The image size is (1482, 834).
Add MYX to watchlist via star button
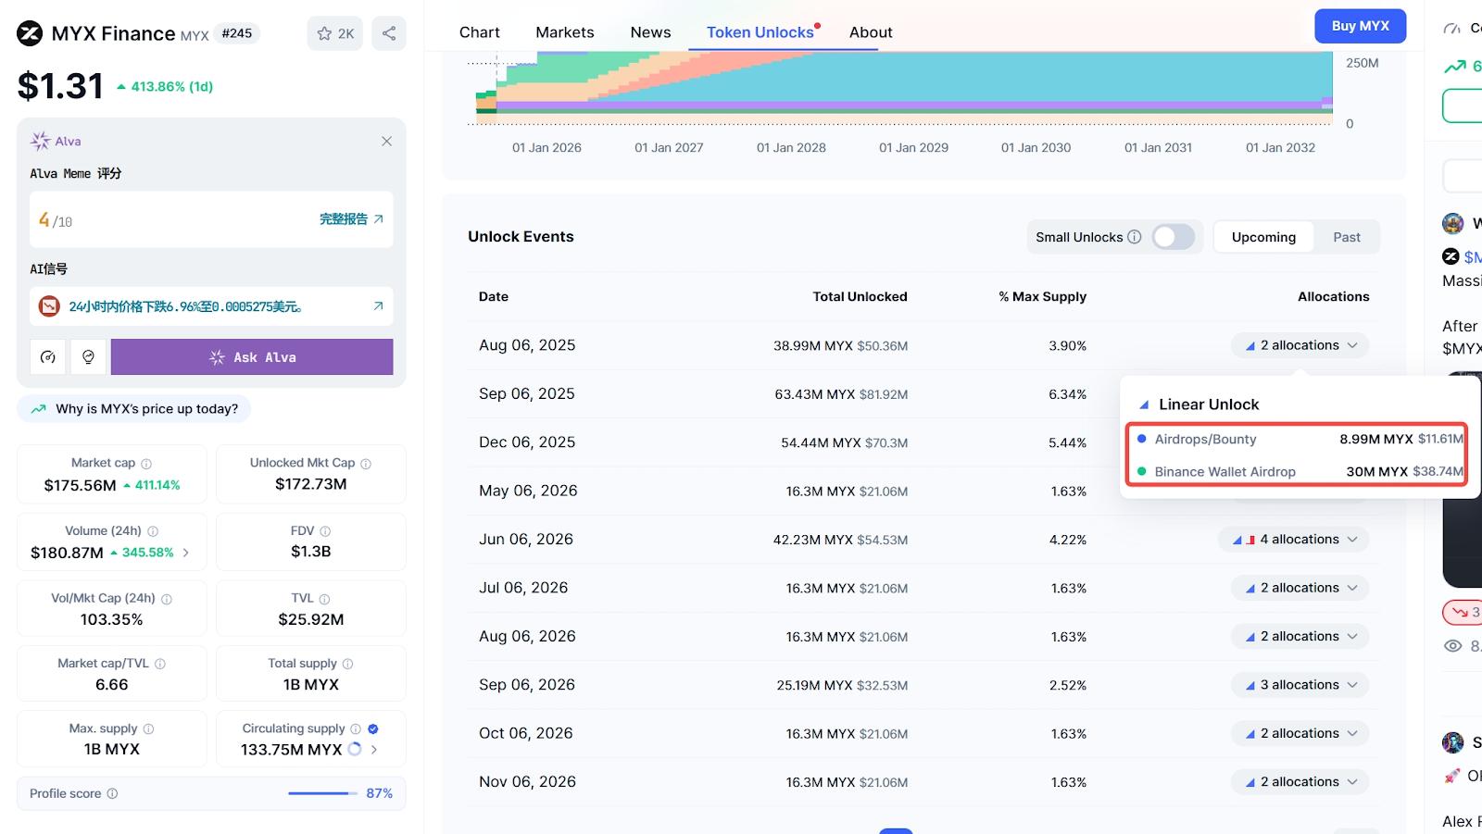pos(334,33)
